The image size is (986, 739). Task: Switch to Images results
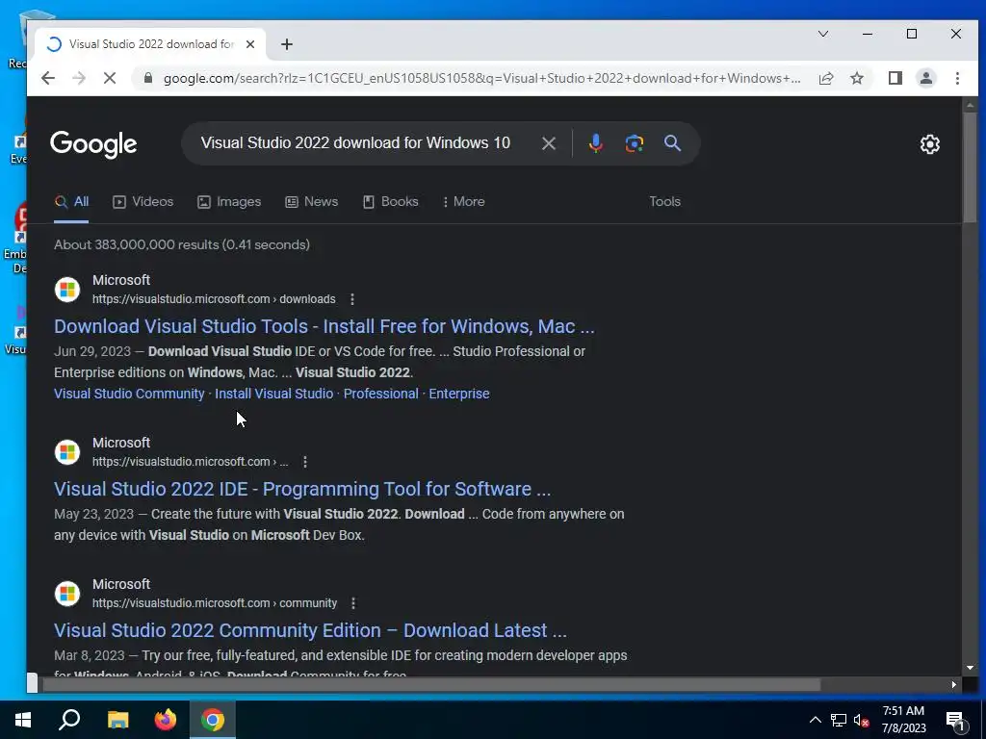pyautogui.click(x=229, y=202)
